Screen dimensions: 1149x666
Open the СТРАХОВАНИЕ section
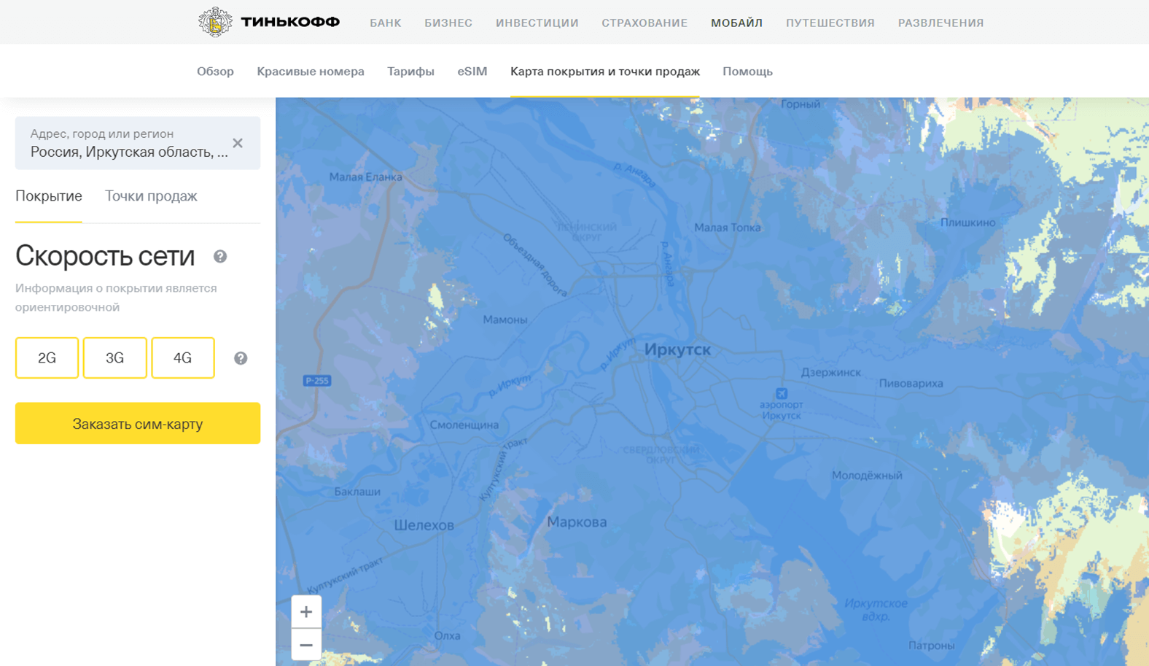pyautogui.click(x=644, y=23)
